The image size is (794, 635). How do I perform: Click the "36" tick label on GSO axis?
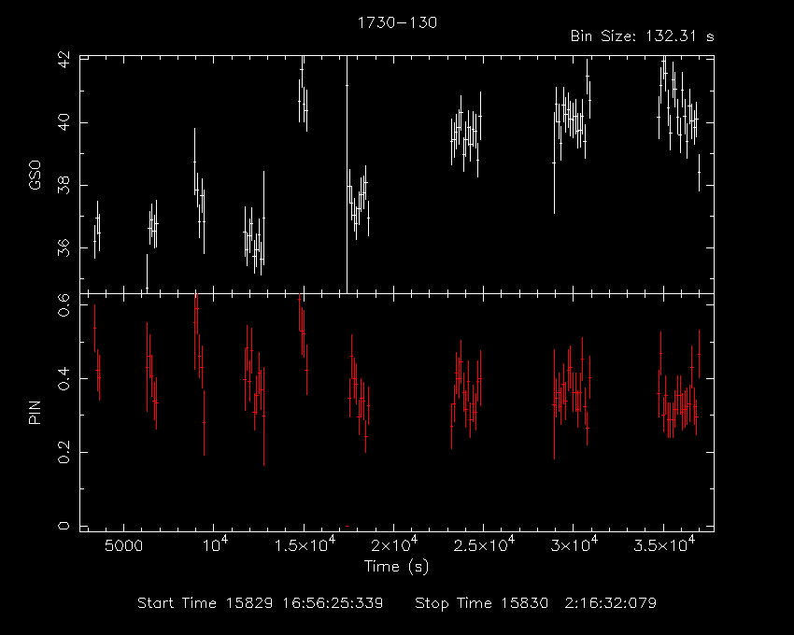coord(64,248)
